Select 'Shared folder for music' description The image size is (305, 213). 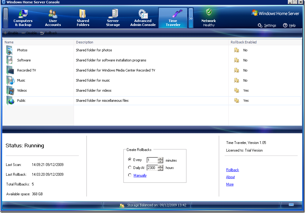(93, 81)
